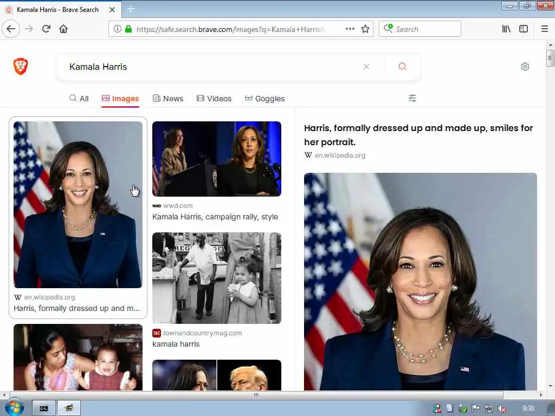The image size is (555, 416).
Task: Close the Kamala Harris tab
Action: (112, 10)
